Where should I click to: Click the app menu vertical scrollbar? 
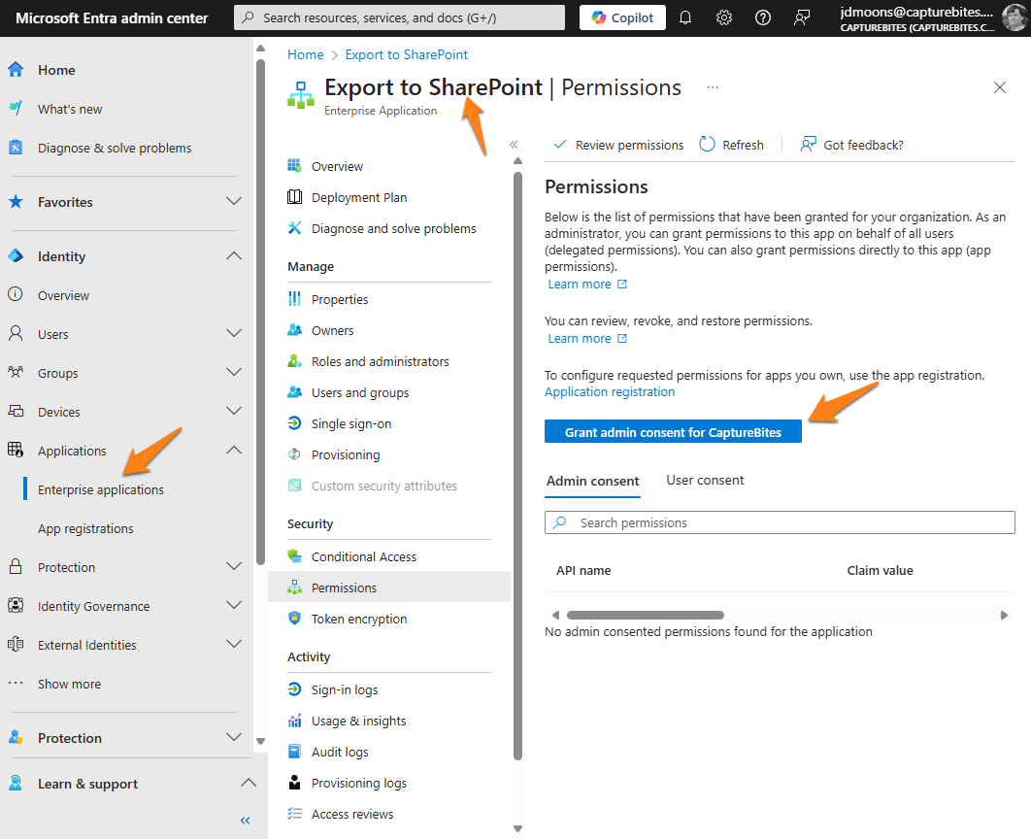coord(517,465)
